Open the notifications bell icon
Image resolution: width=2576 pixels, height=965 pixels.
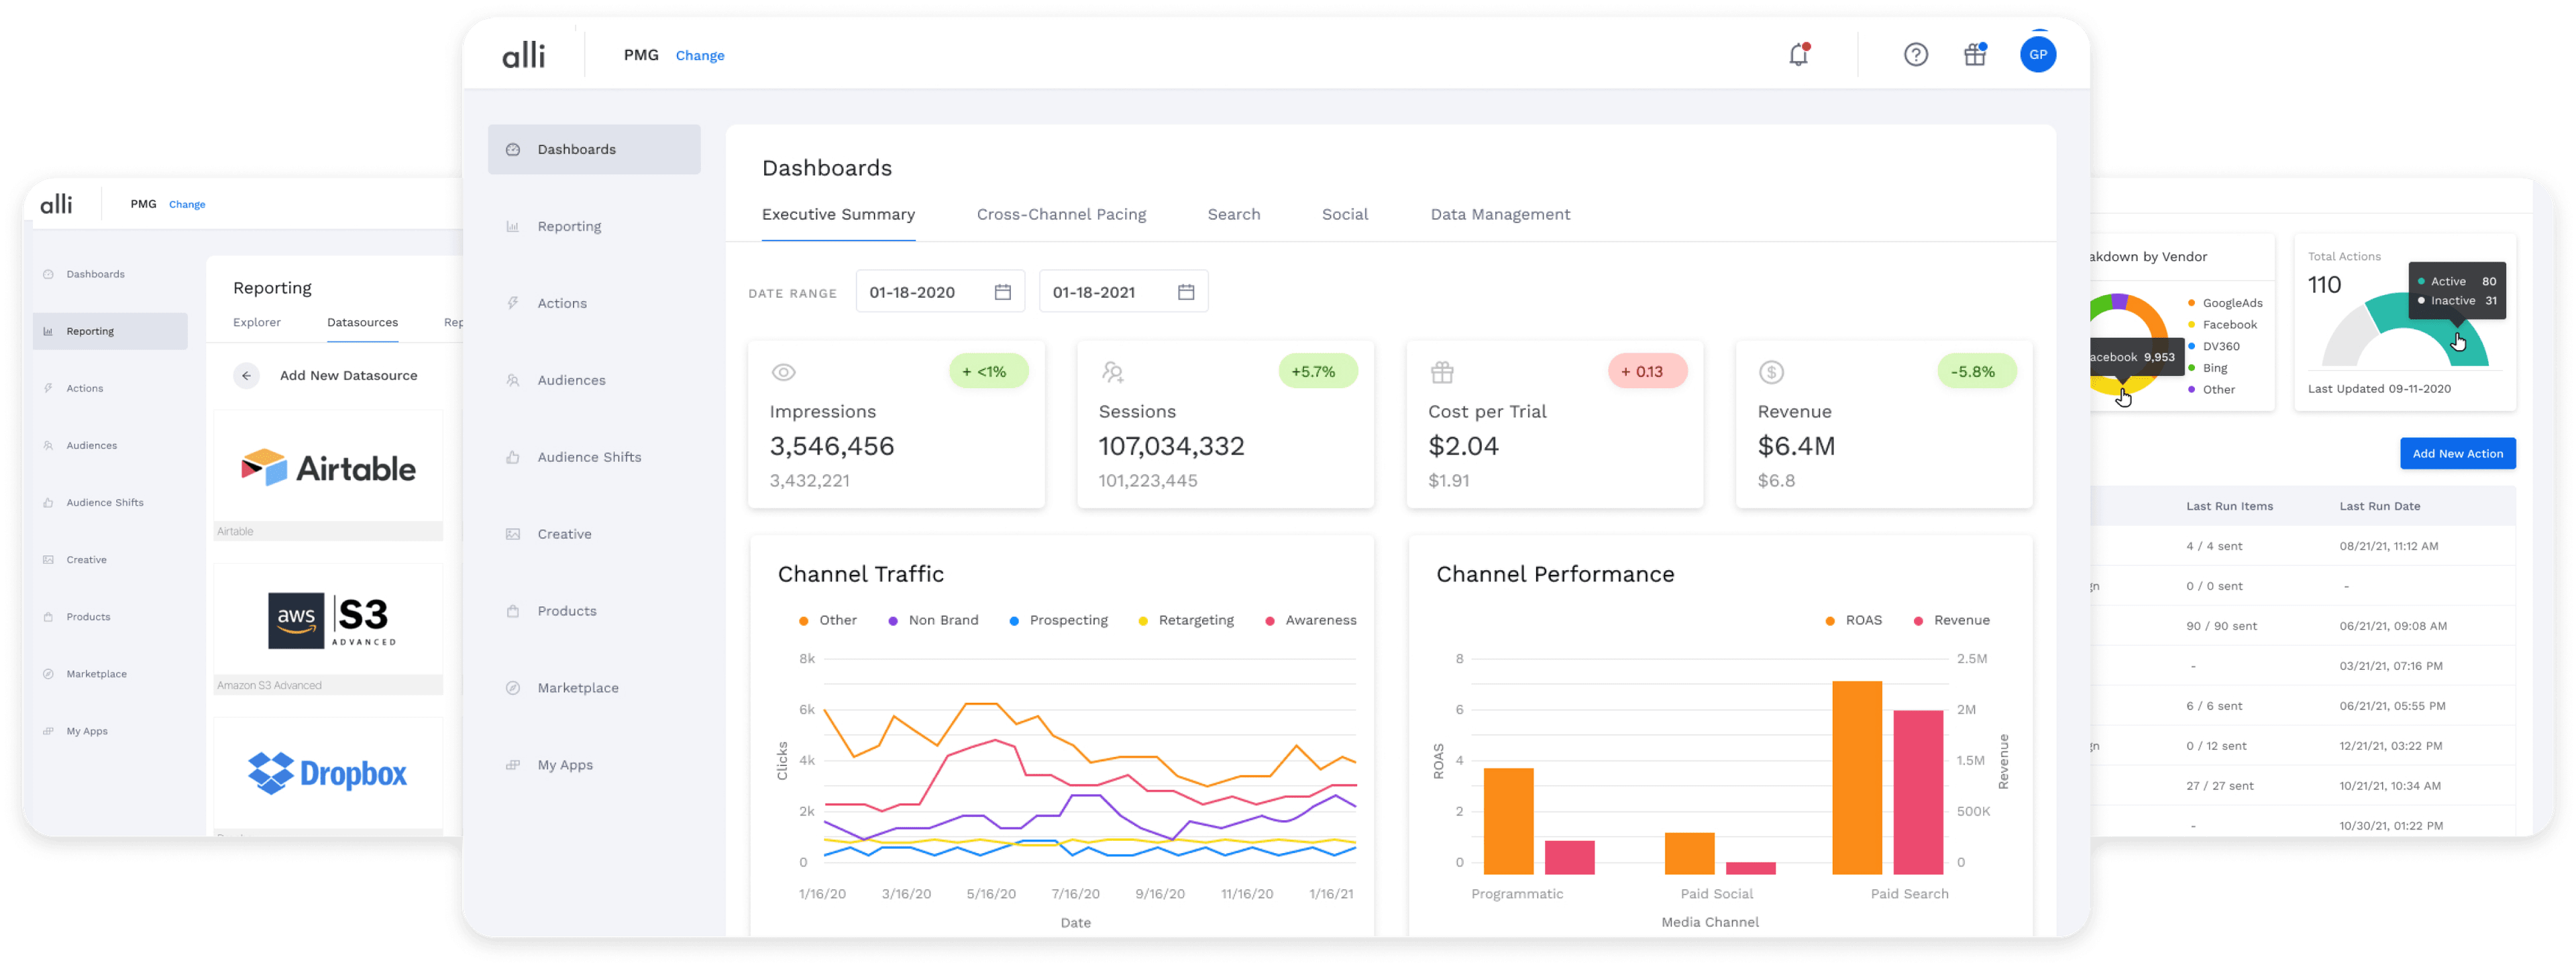(1798, 55)
